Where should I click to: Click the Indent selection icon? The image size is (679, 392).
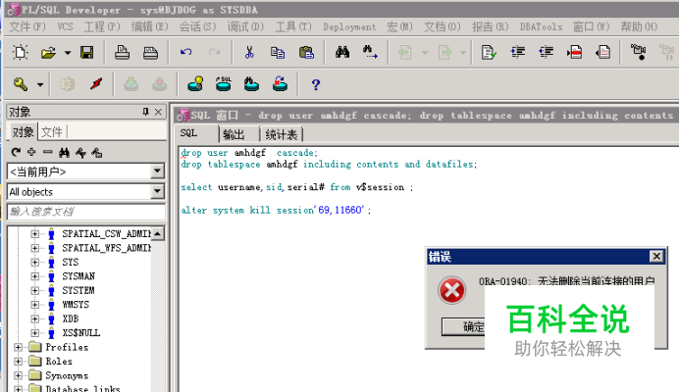pos(517,53)
